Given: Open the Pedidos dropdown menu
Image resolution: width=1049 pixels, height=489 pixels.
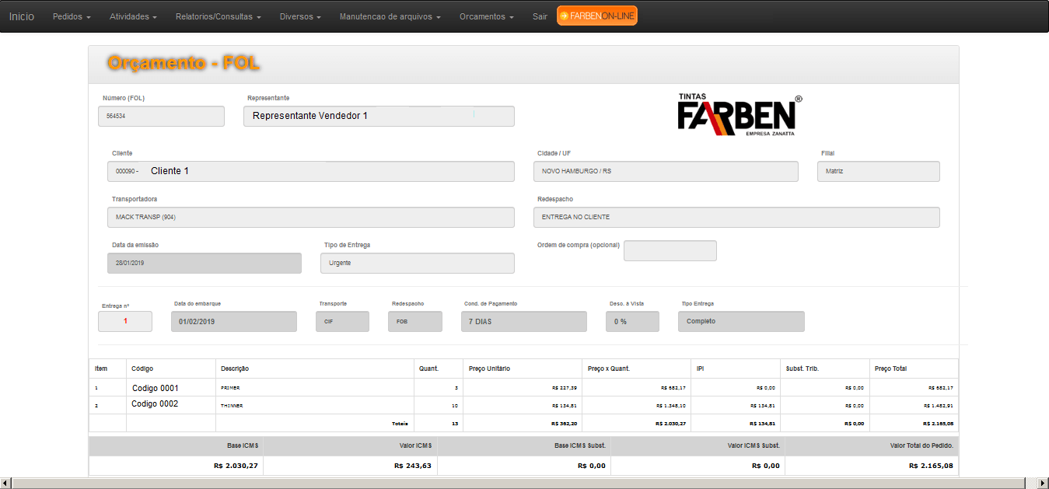Looking at the screenshot, I should [x=72, y=16].
